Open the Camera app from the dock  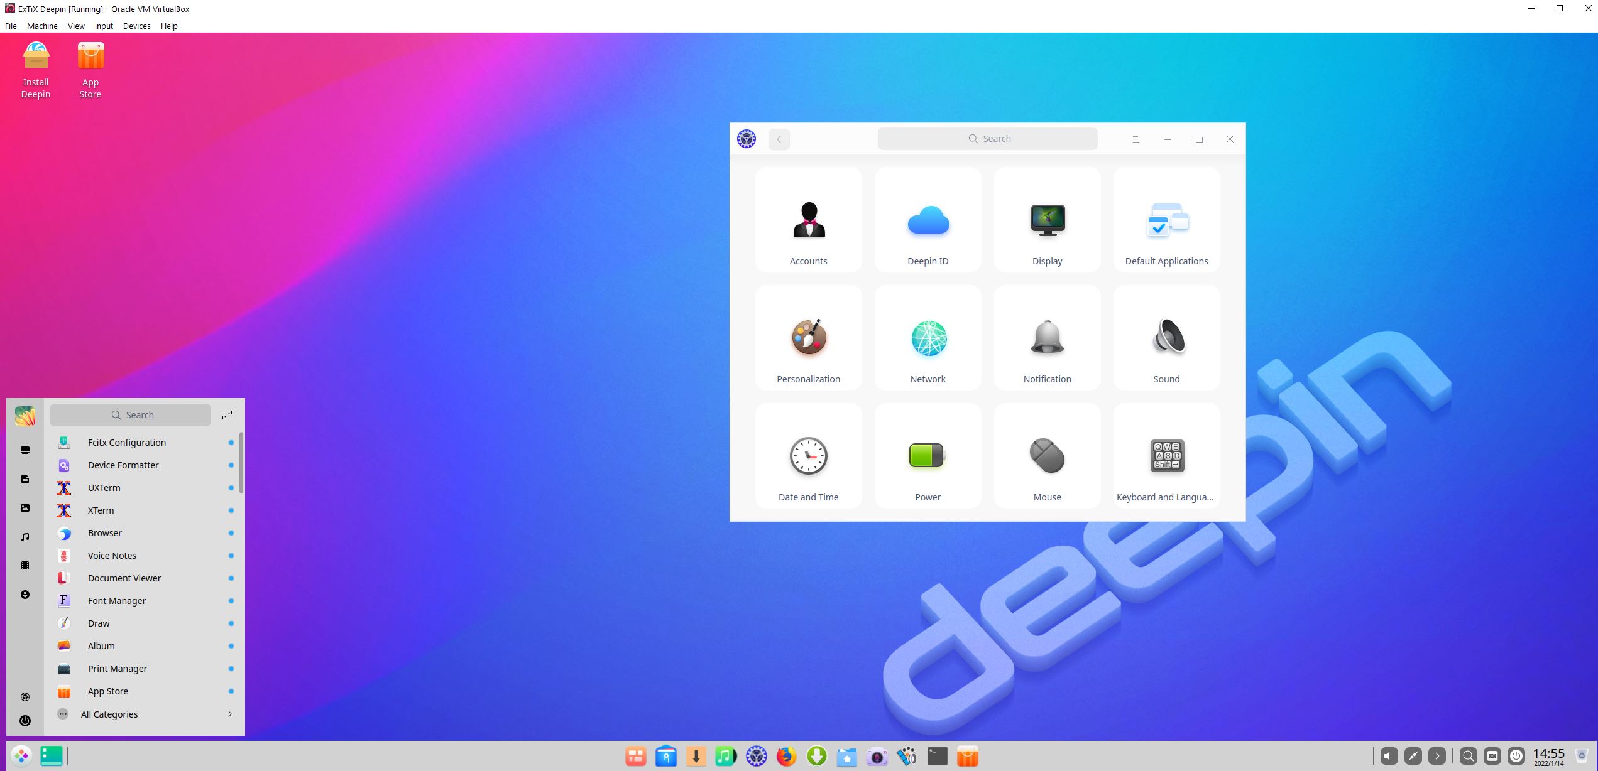point(877,757)
